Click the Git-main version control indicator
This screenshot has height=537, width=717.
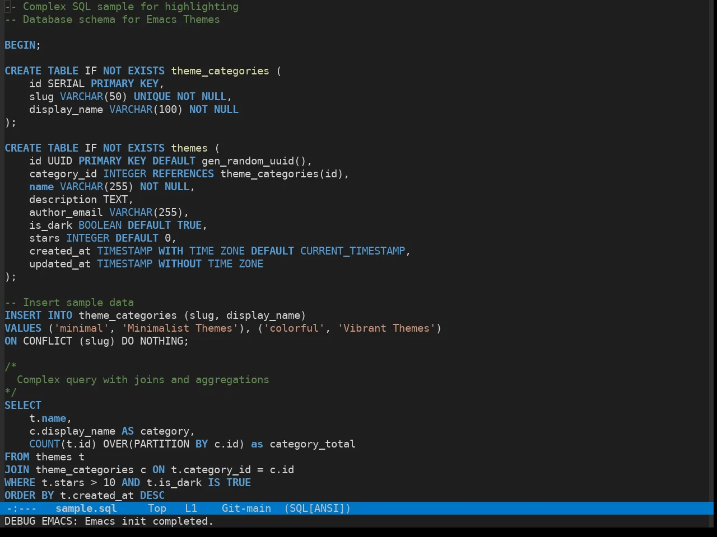pos(246,508)
